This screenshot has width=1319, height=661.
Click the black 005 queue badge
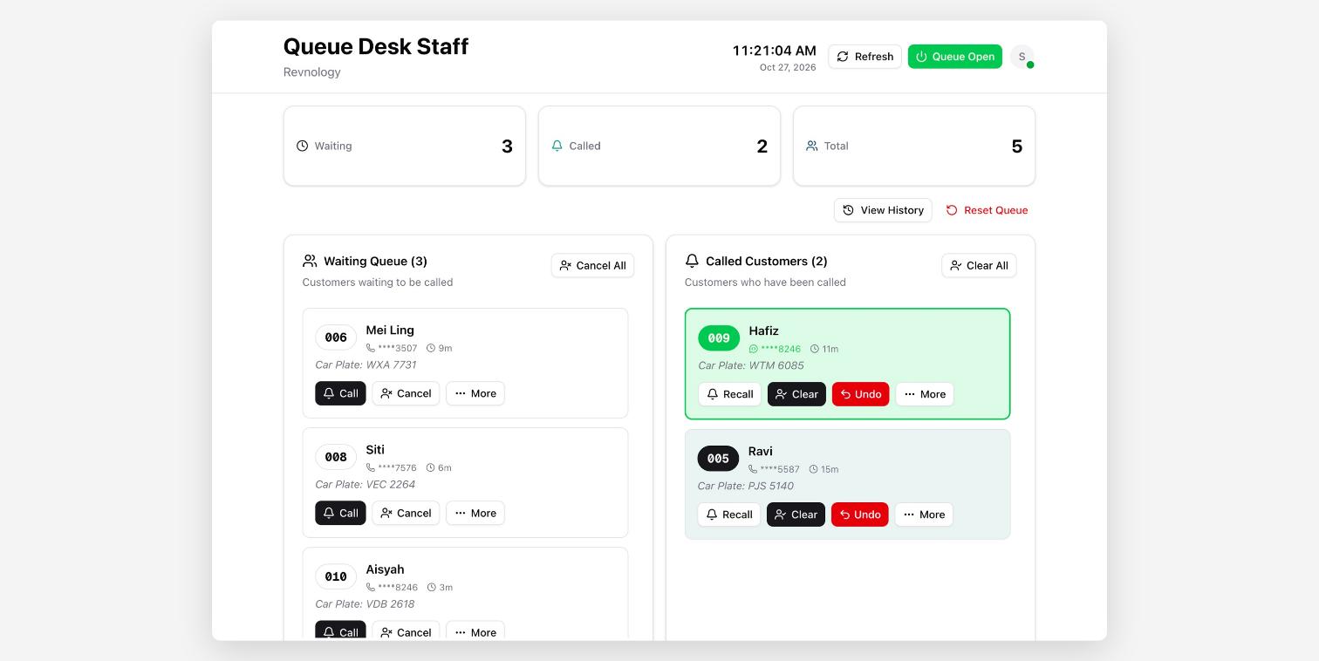coord(718,459)
